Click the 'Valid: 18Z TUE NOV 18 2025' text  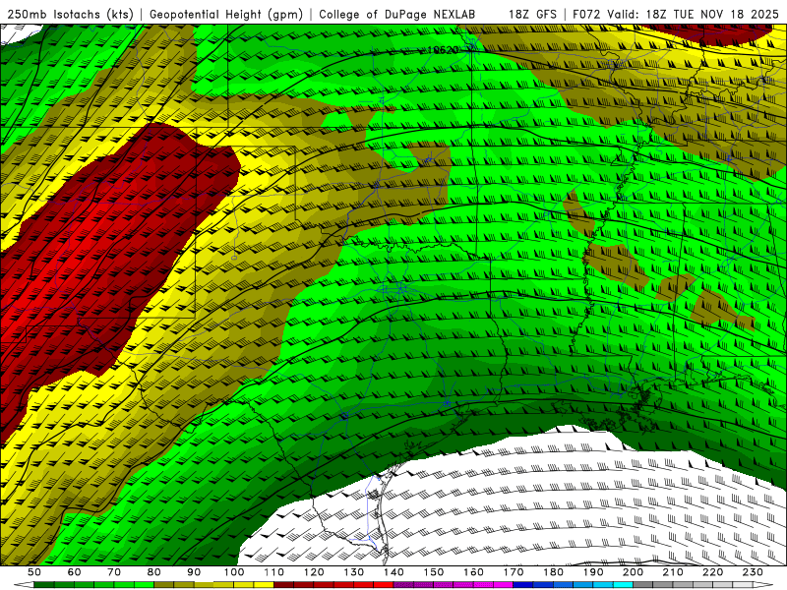[x=693, y=14]
